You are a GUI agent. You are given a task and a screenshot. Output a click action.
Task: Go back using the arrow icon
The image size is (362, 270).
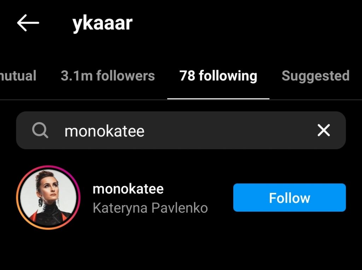point(28,23)
